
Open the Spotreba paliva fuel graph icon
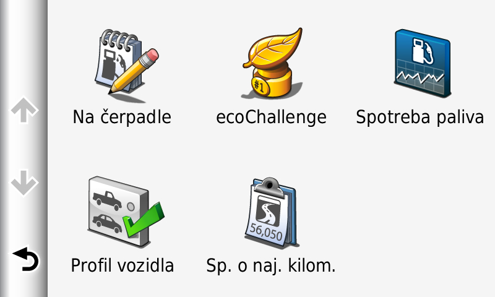coord(423,63)
